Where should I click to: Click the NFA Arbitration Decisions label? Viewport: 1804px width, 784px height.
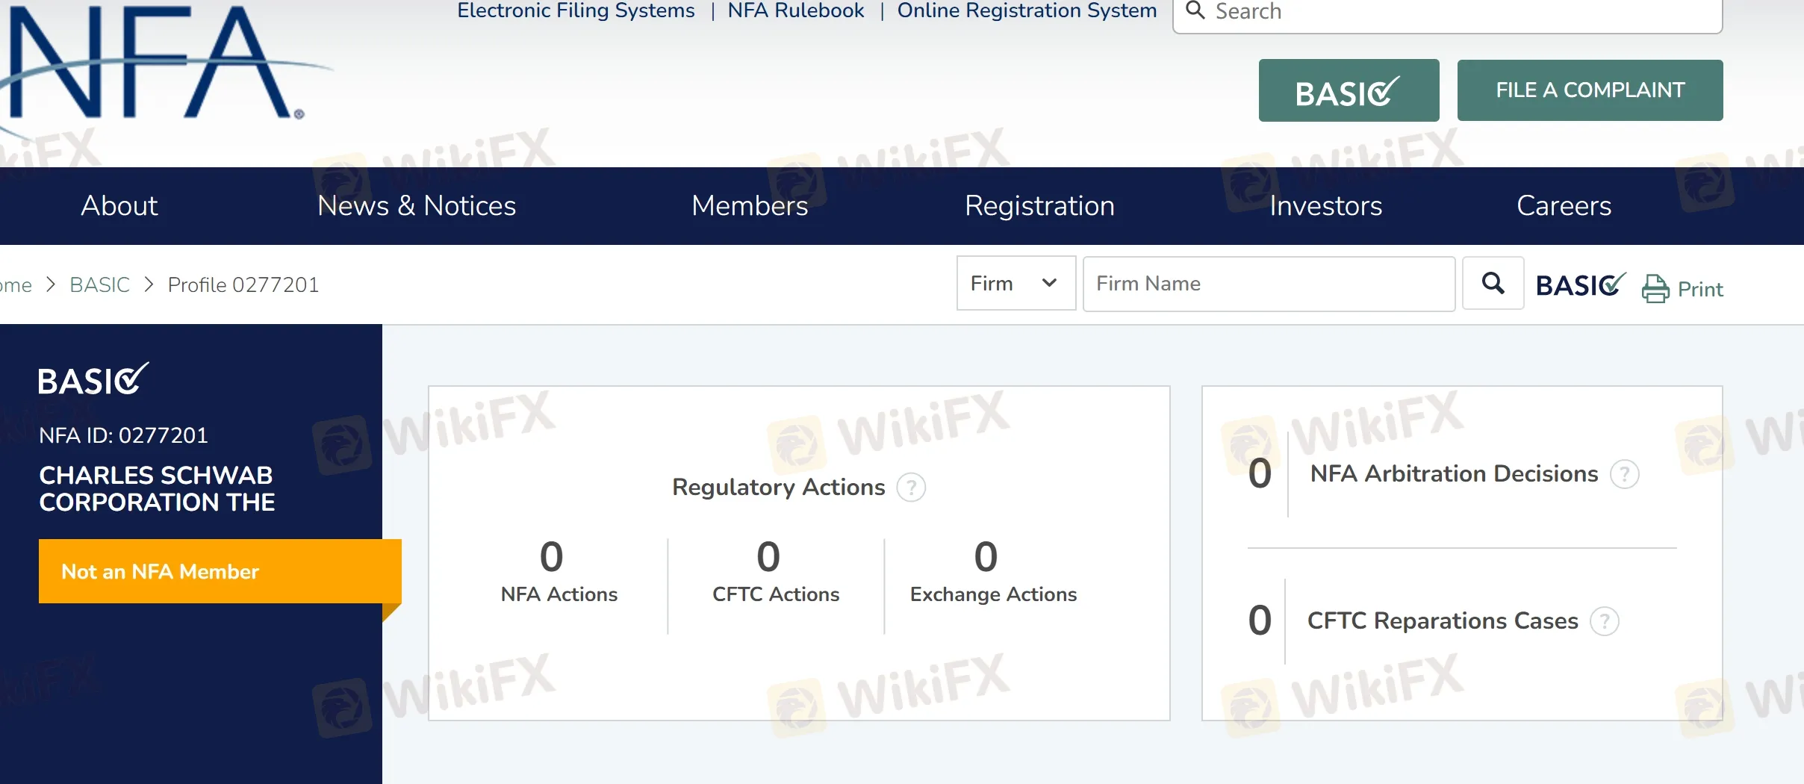pyautogui.click(x=1454, y=473)
